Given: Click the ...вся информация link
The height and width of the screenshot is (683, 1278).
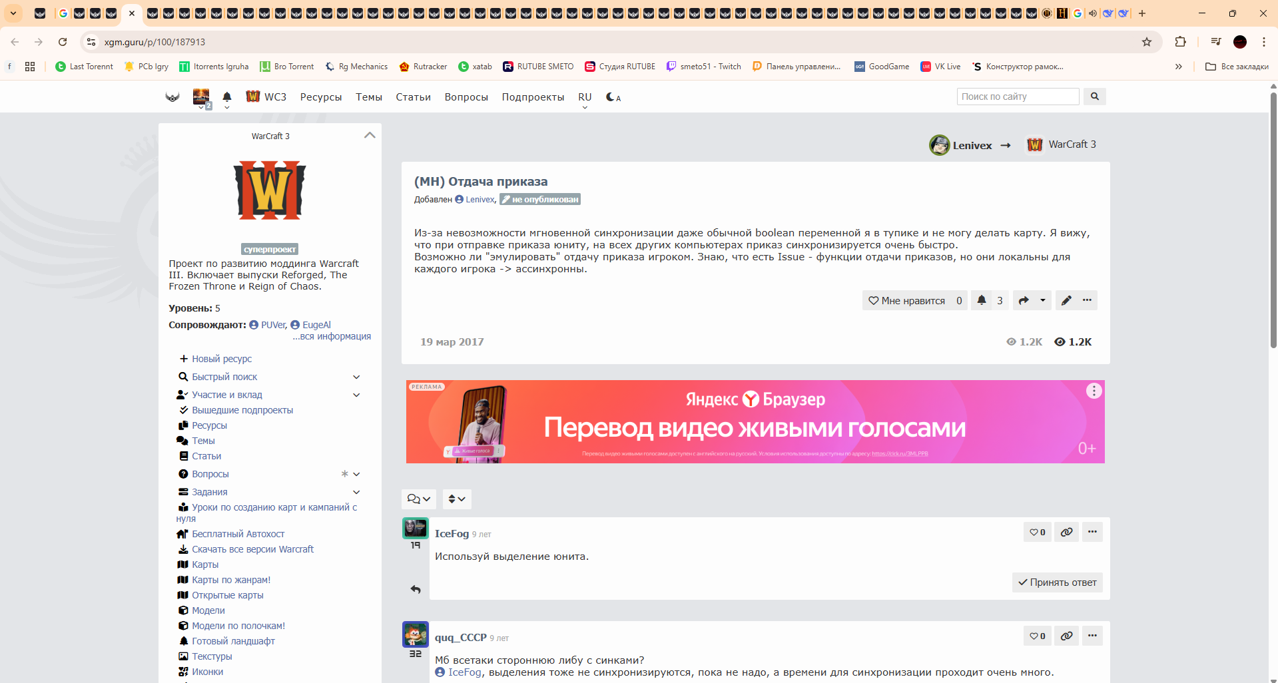Looking at the screenshot, I should coord(332,336).
